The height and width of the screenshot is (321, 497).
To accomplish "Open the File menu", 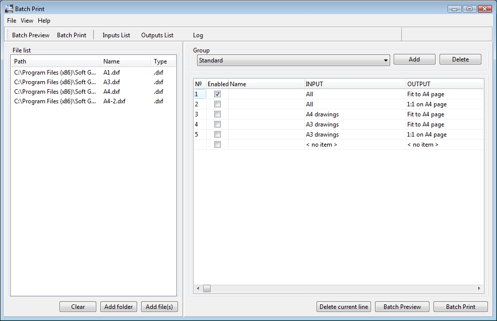I will pos(12,21).
